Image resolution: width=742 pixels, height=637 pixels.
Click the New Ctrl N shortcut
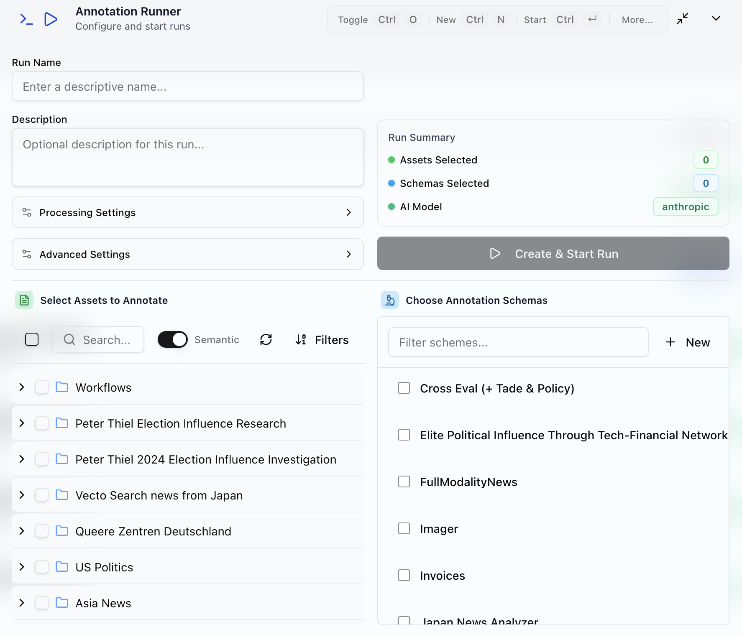pos(473,20)
